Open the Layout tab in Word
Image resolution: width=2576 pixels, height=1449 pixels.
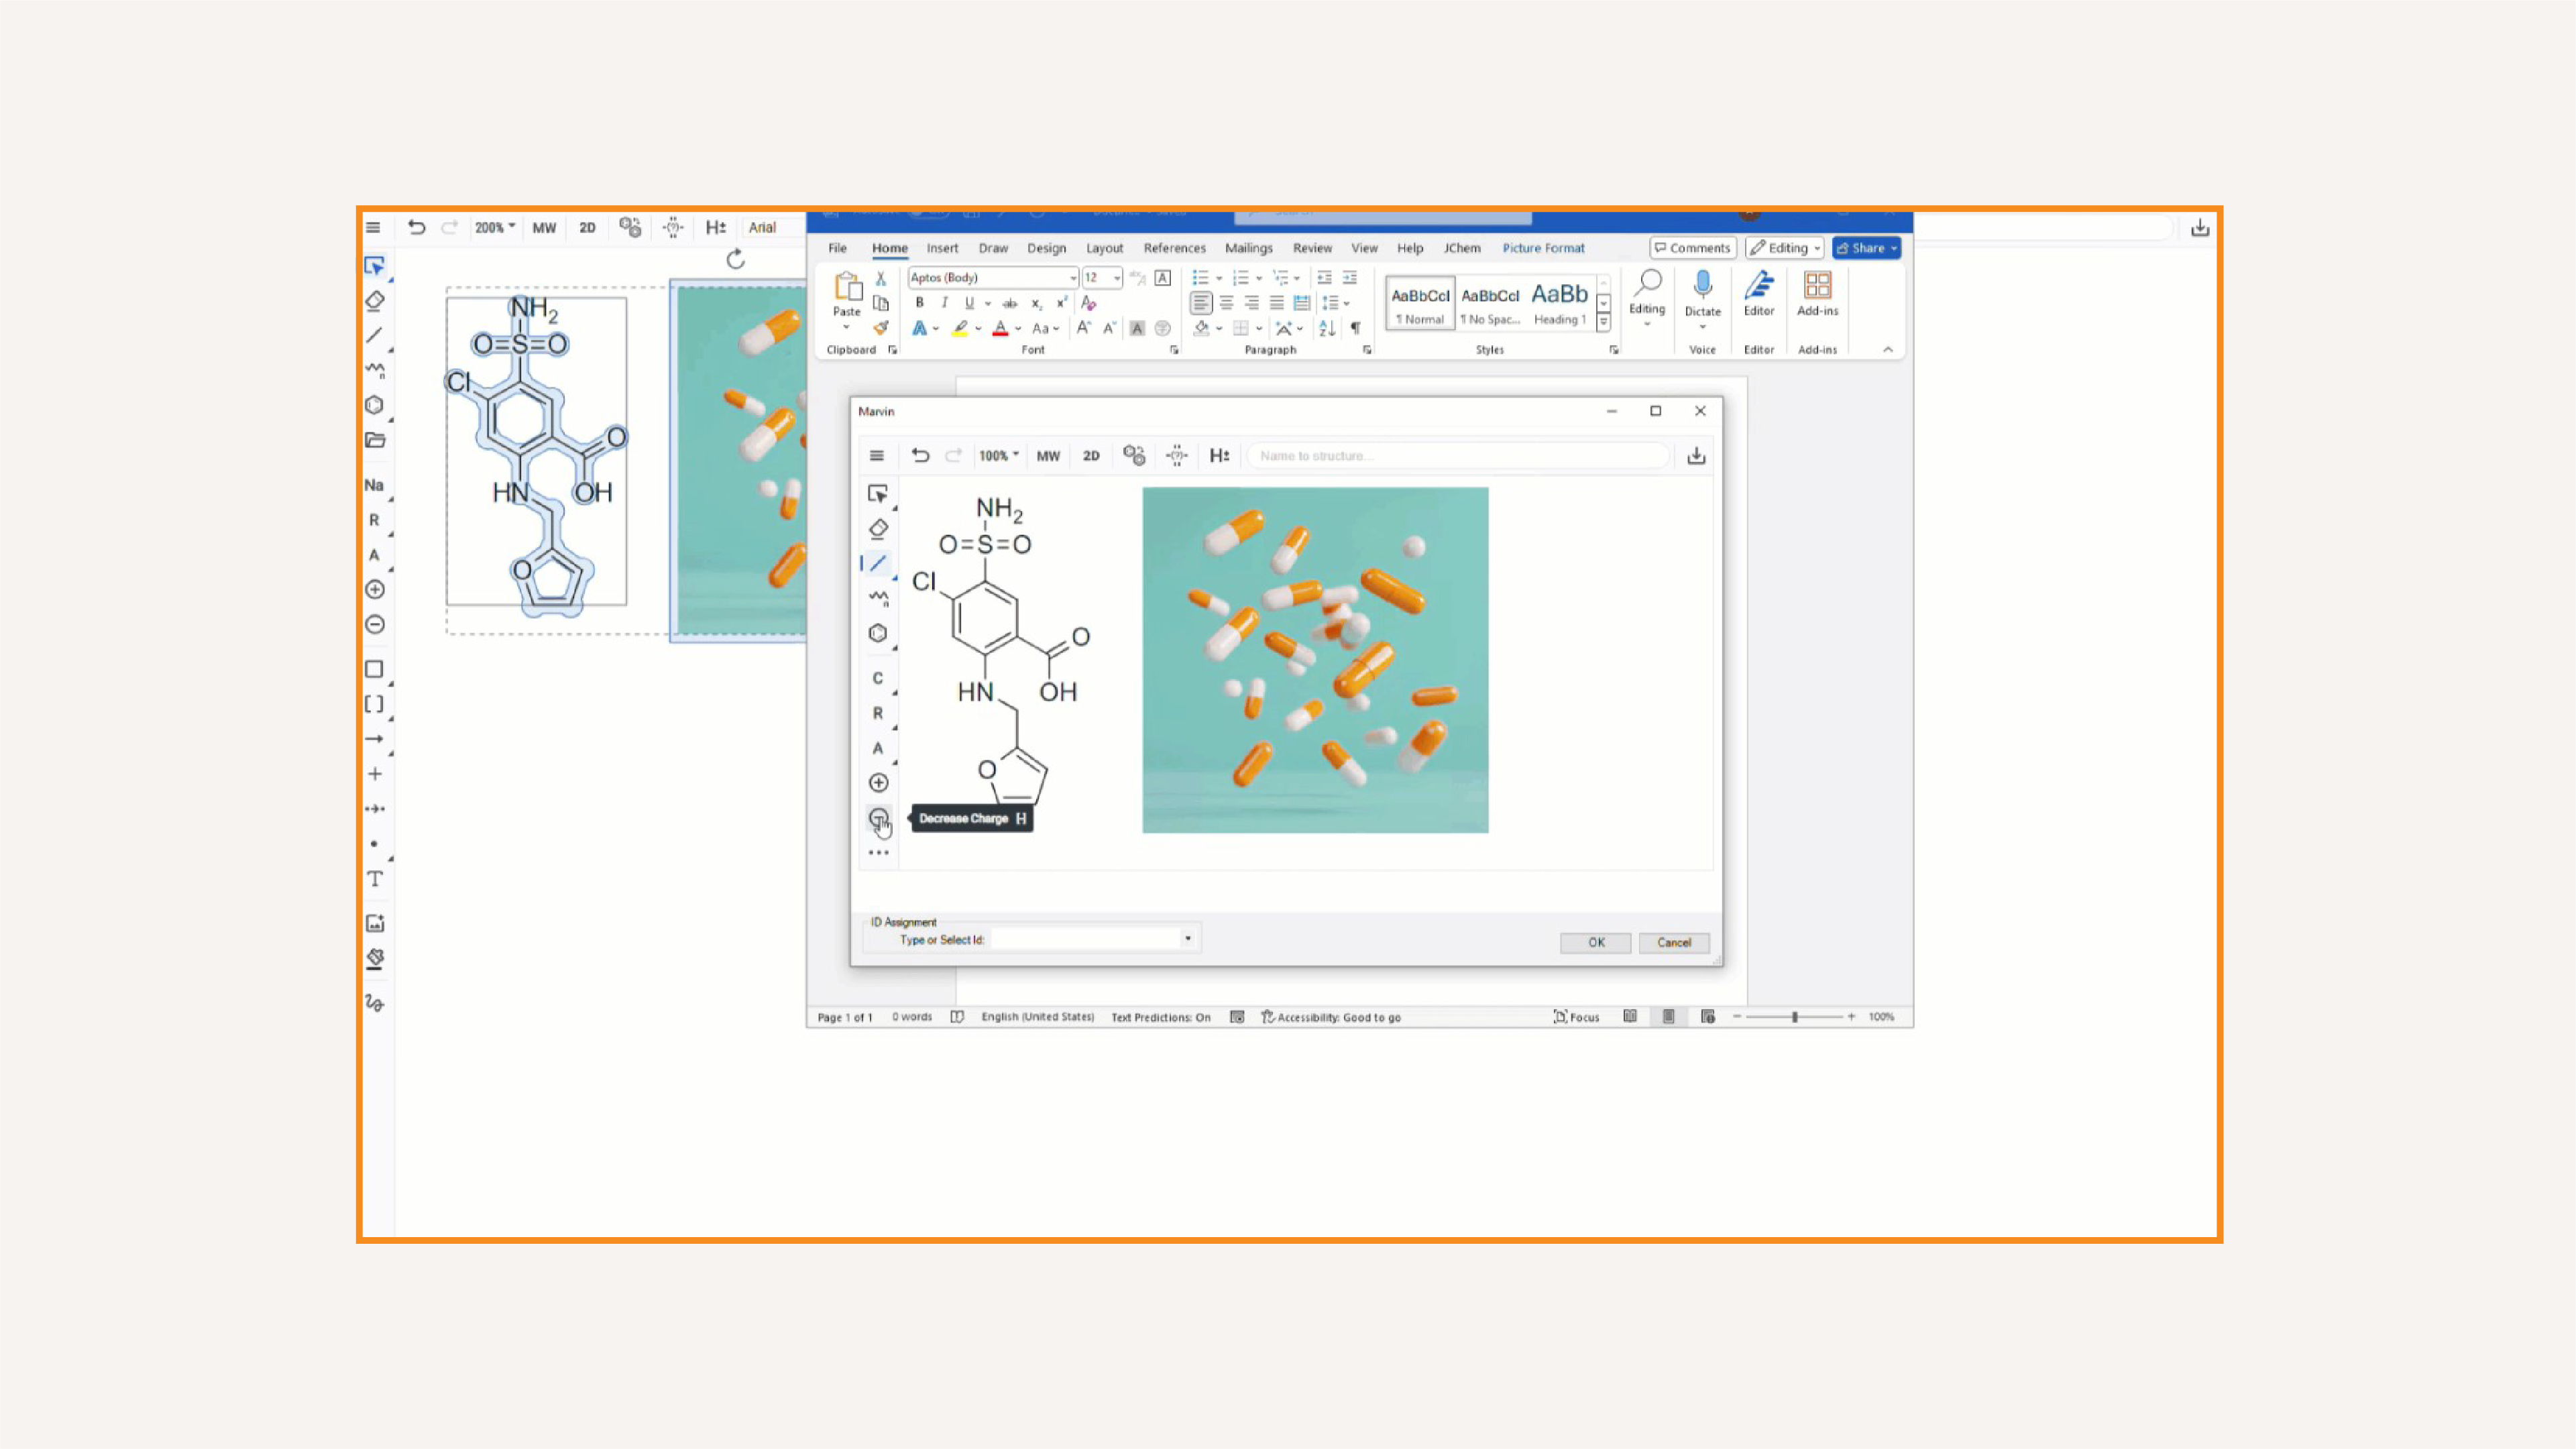click(1104, 248)
